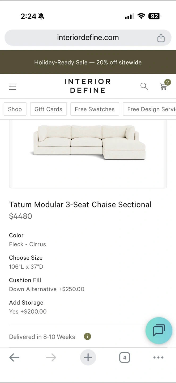The width and height of the screenshot is (176, 383).
Task: Open the hamburger navigation menu
Action: (12, 87)
